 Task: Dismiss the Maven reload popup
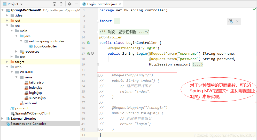pos(237,21)
